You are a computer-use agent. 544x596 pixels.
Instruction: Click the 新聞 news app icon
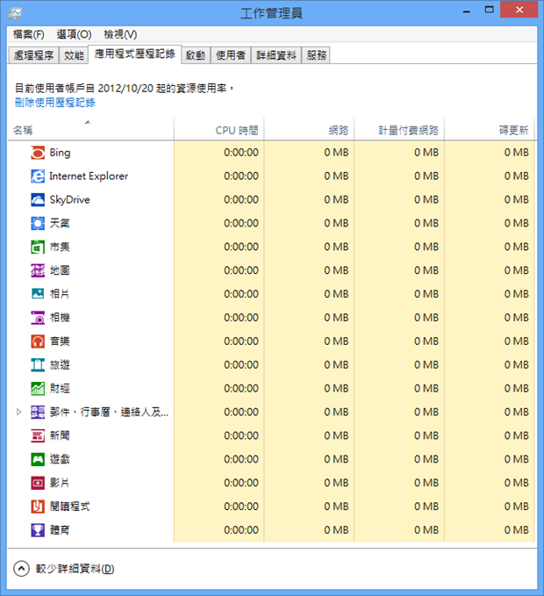[38, 435]
